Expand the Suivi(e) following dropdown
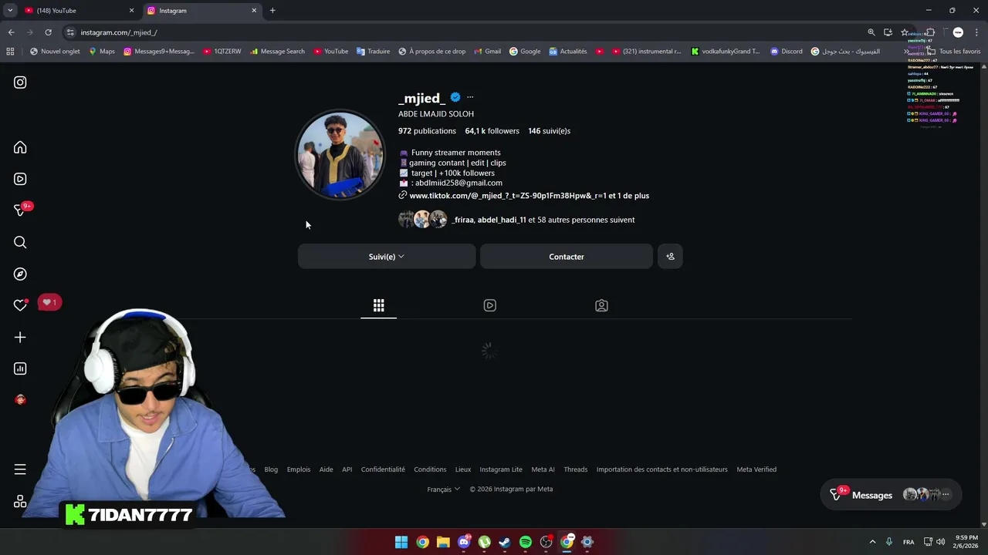The width and height of the screenshot is (988, 555). click(x=387, y=257)
